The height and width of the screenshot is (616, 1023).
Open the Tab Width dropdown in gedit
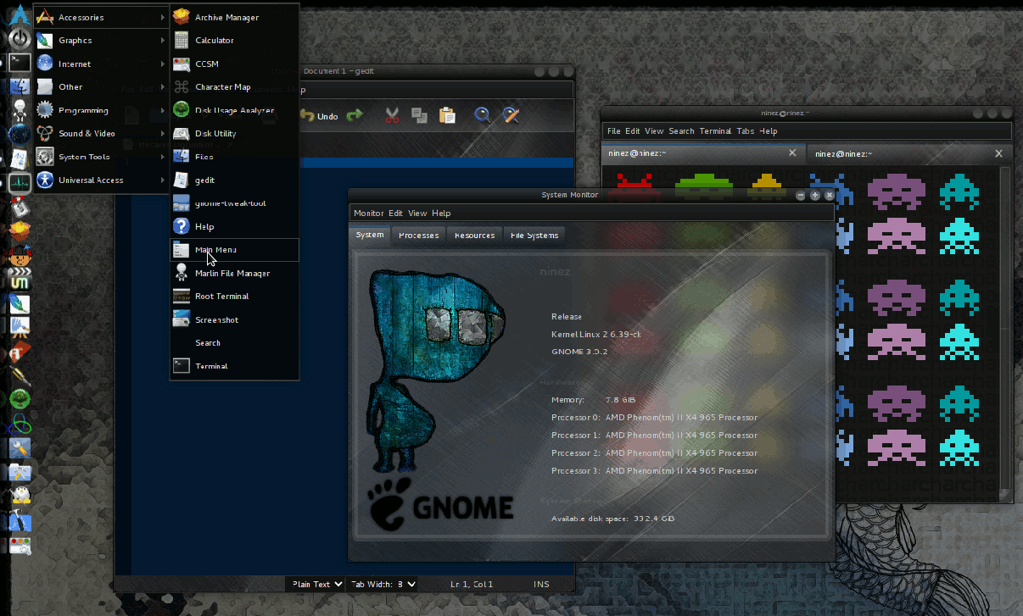(383, 584)
